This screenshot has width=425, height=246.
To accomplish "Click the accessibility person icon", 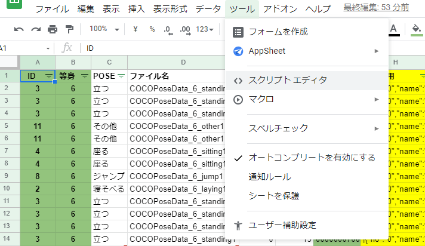I will (x=238, y=225).
